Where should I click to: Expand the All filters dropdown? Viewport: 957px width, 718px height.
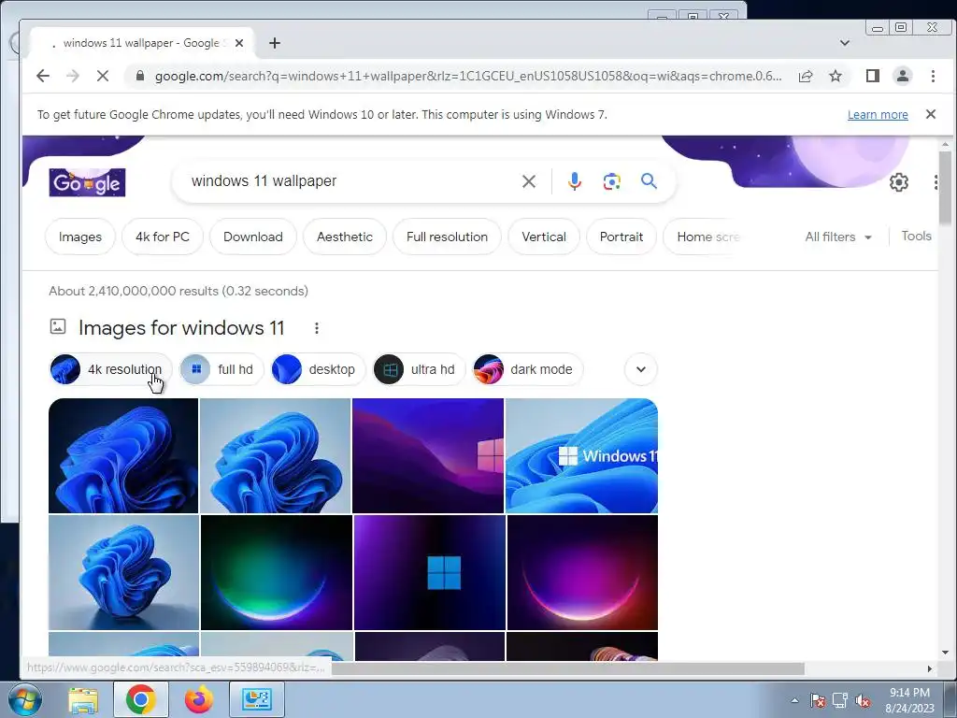pos(838,237)
